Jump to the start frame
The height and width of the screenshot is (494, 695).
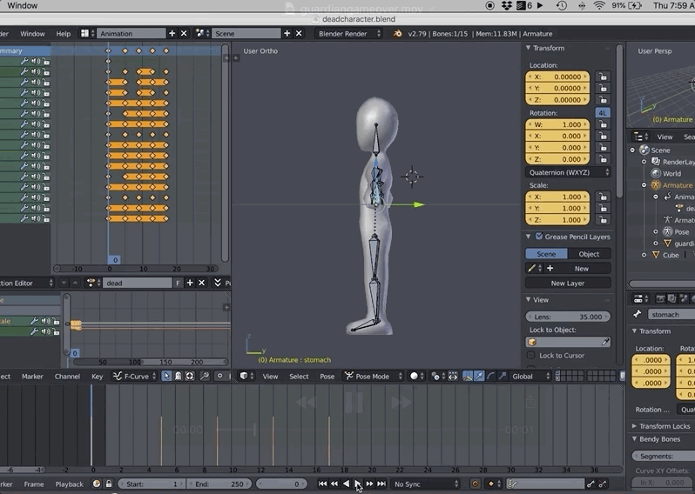tap(322, 484)
